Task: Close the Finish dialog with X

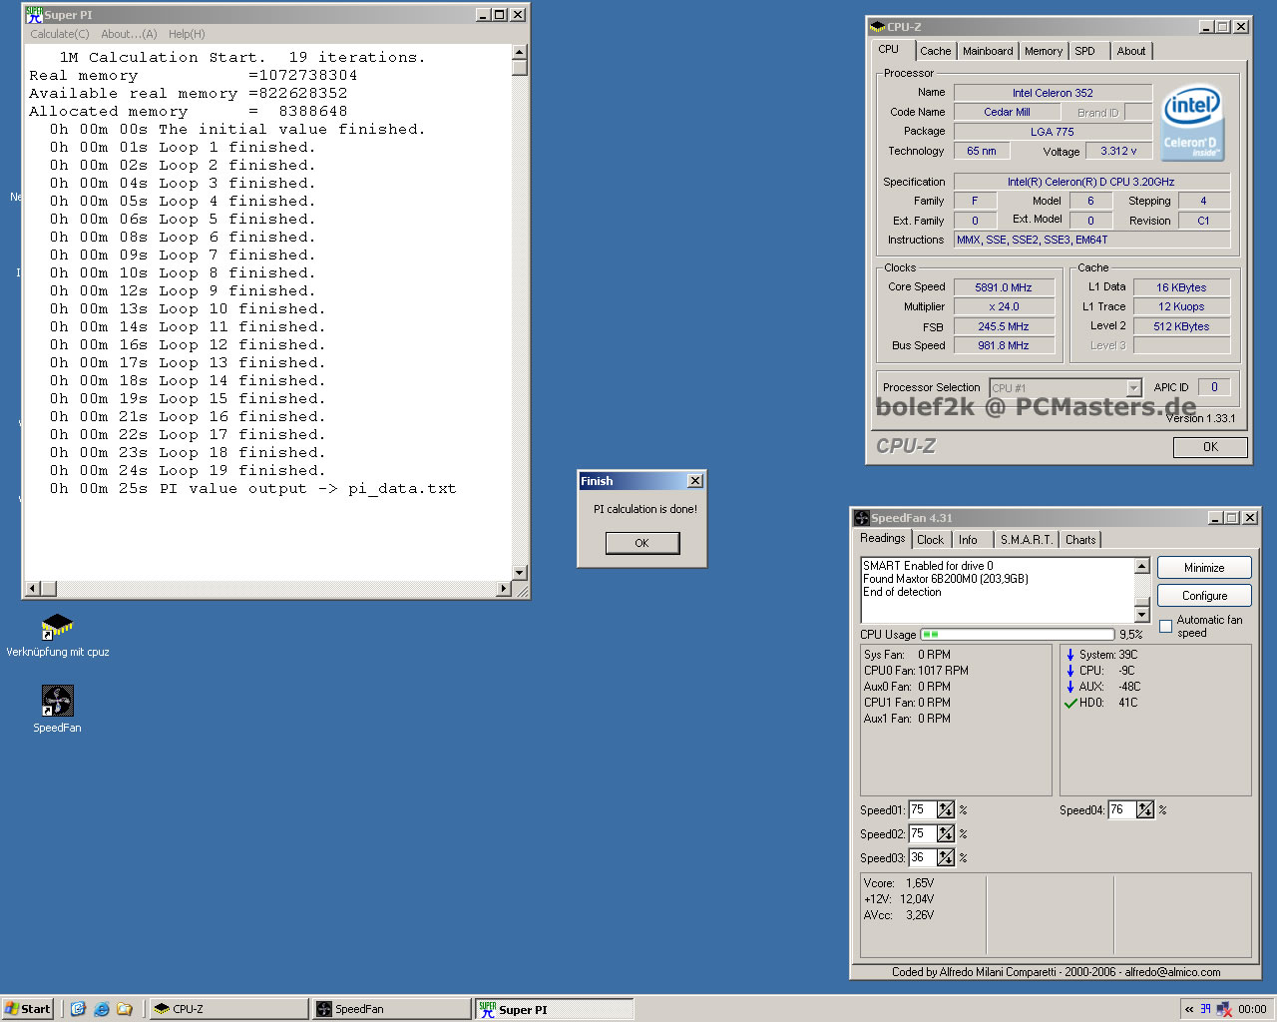Action: (695, 481)
